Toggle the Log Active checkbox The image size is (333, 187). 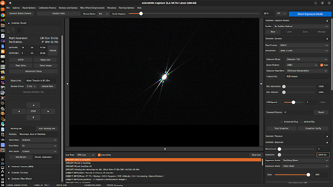point(99,155)
